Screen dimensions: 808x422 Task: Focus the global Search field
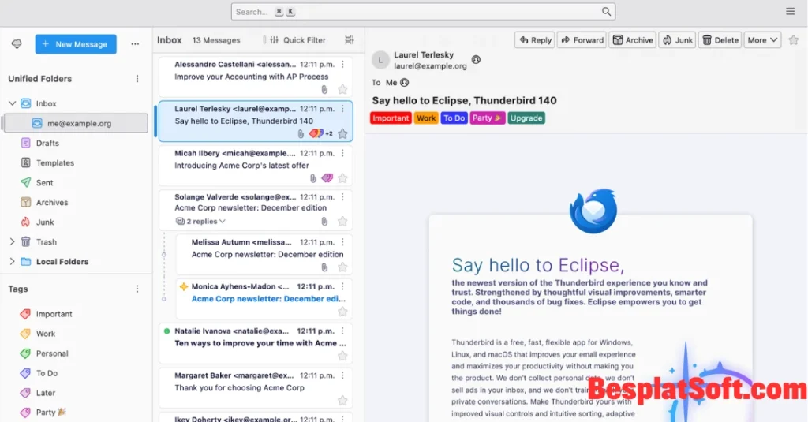pyautogui.click(x=423, y=11)
